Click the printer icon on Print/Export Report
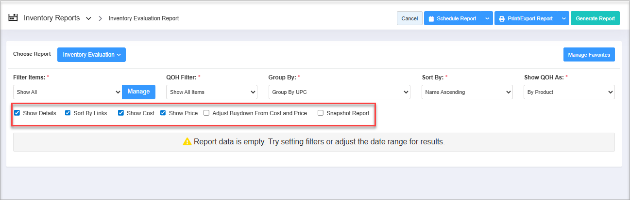 point(502,18)
